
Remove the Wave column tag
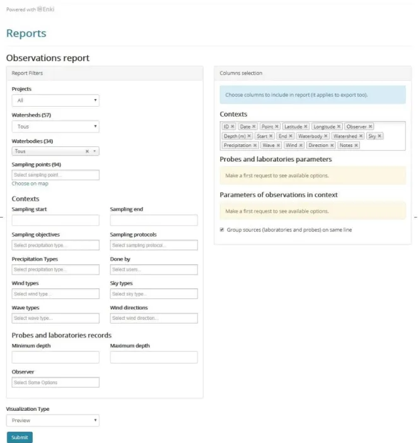pyautogui.click(x=278, y=145)
